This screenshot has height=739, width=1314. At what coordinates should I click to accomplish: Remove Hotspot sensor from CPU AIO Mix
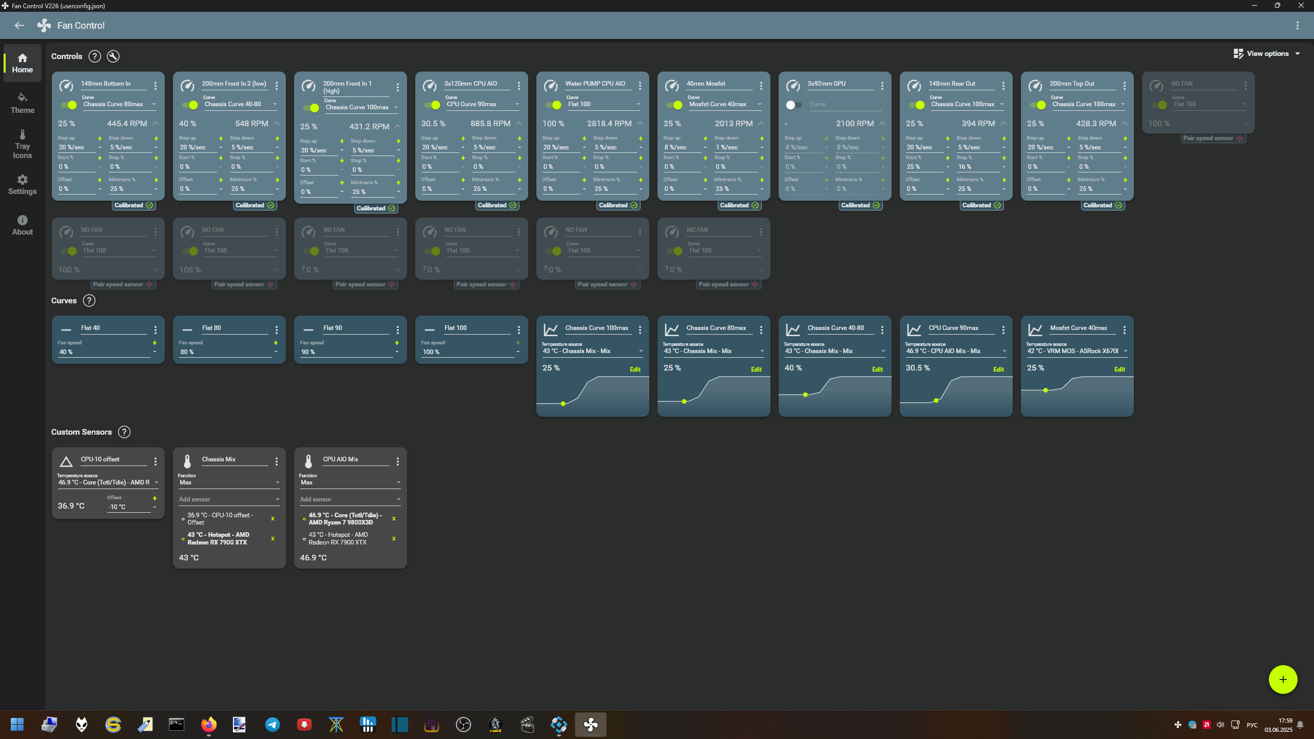(394, 538)
